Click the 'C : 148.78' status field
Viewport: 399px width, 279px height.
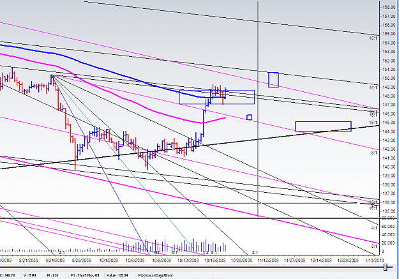(x=7, y=275)
